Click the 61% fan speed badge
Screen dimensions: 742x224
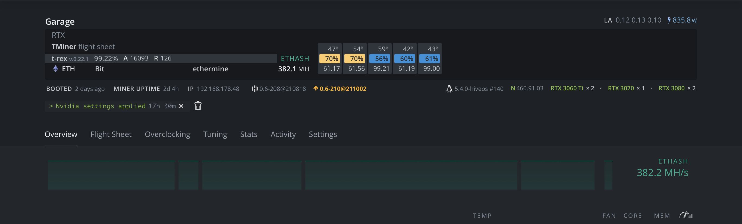click(x=430, y=59)
